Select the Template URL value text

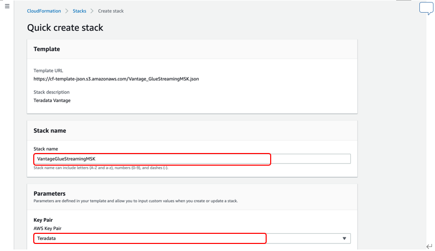[x=116, y=79]
